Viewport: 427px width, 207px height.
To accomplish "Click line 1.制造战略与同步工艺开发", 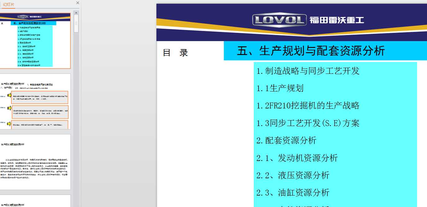I will [x=308, y=71].
